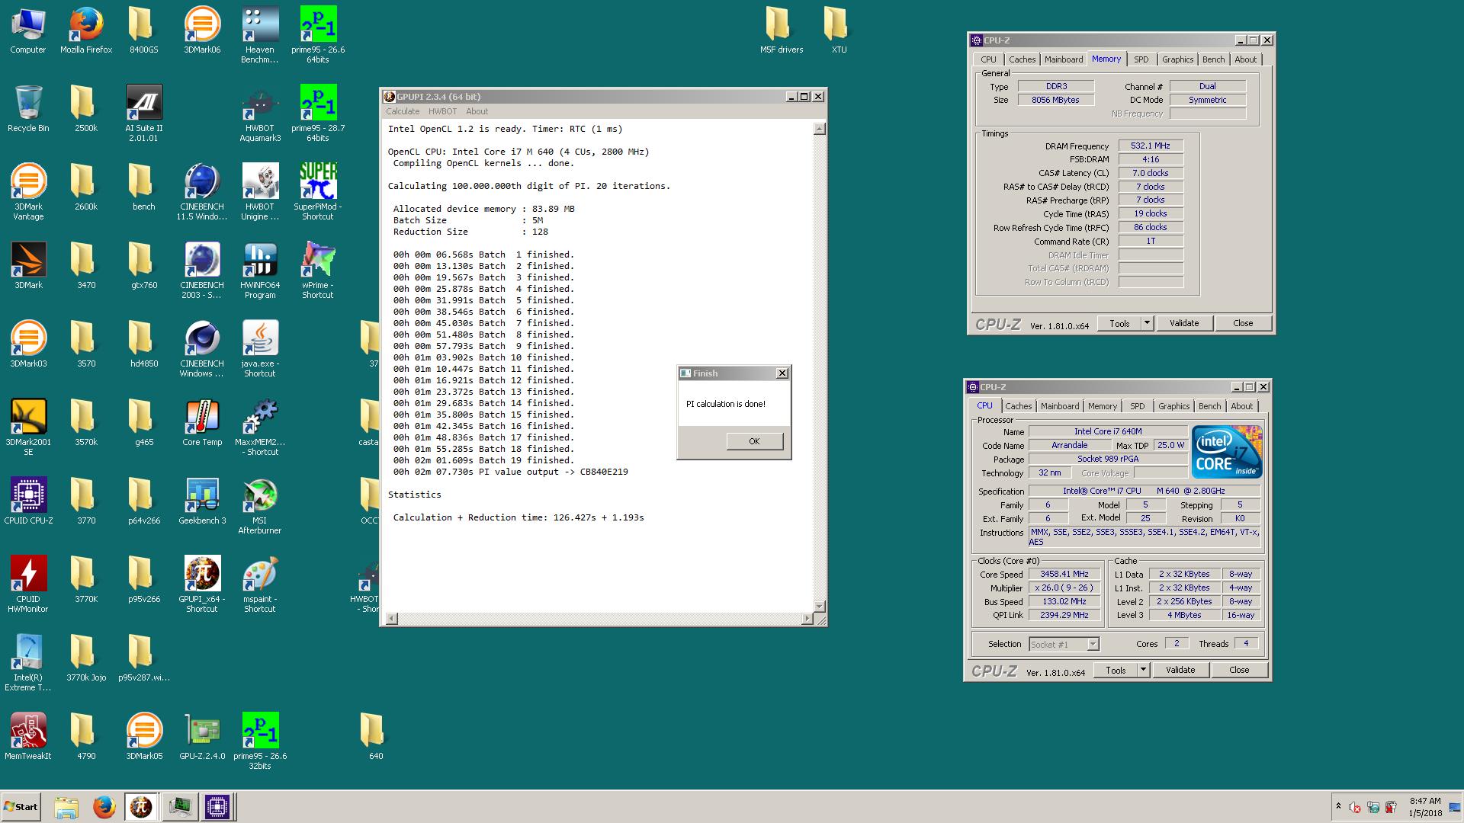Launch Intel Extreme Tuning desktop icon
The height and width of the screenshot is (823, 1464).
point(28,663)
